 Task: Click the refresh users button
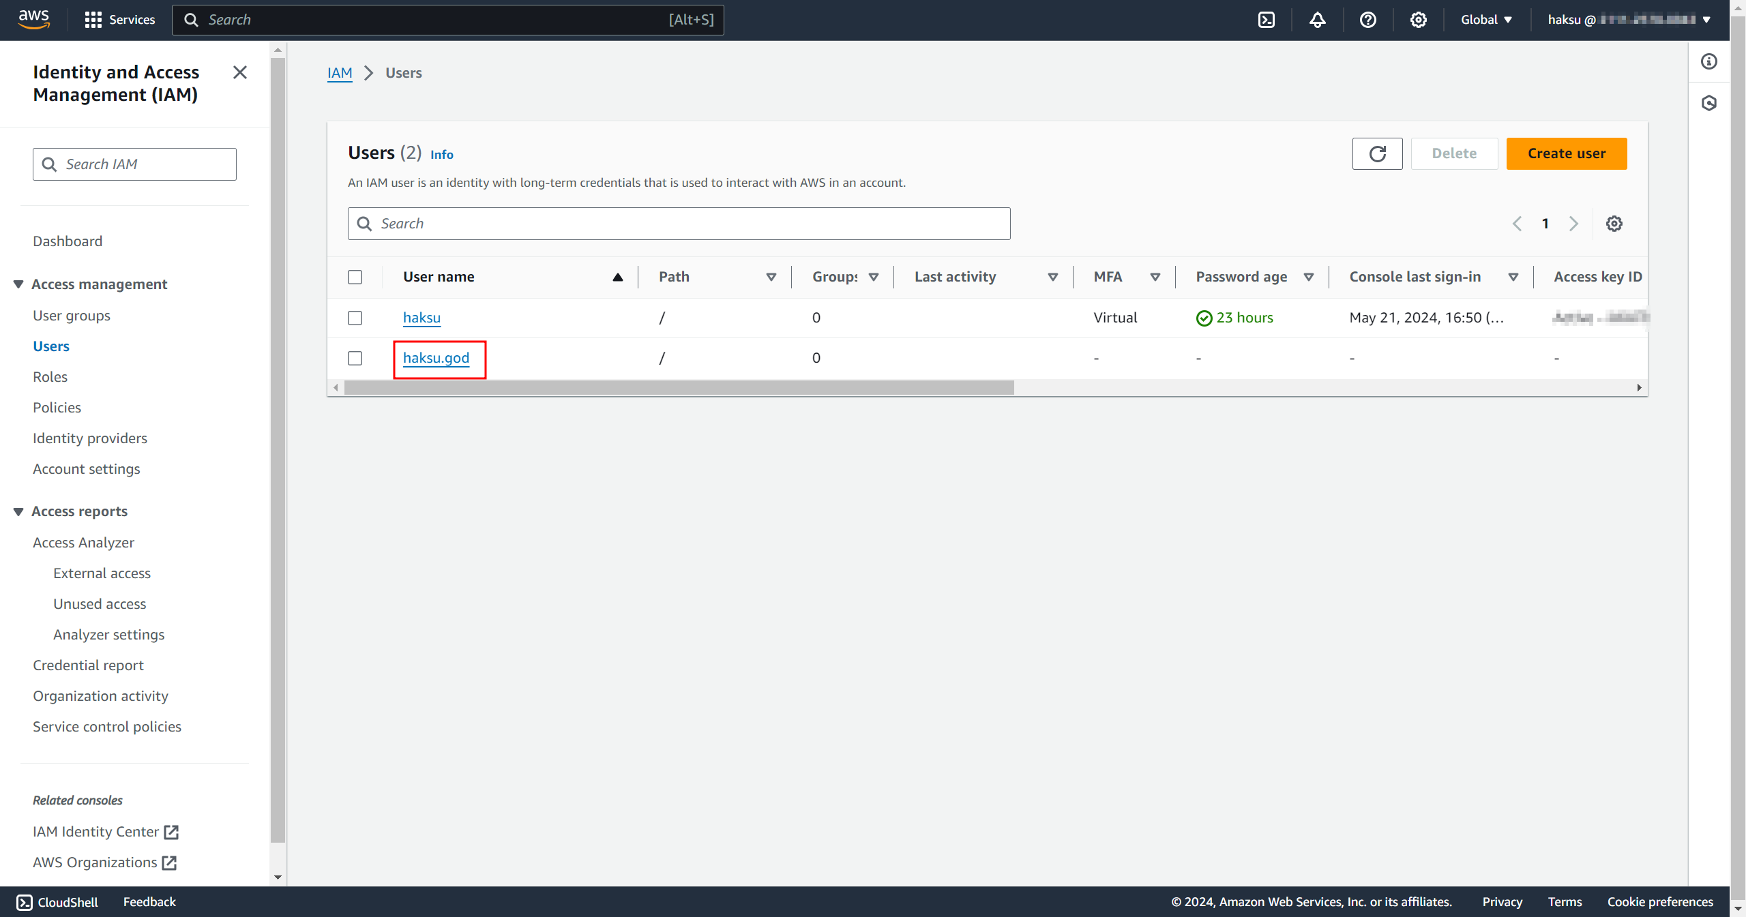pyautogui.click(x=1377, y=153)
